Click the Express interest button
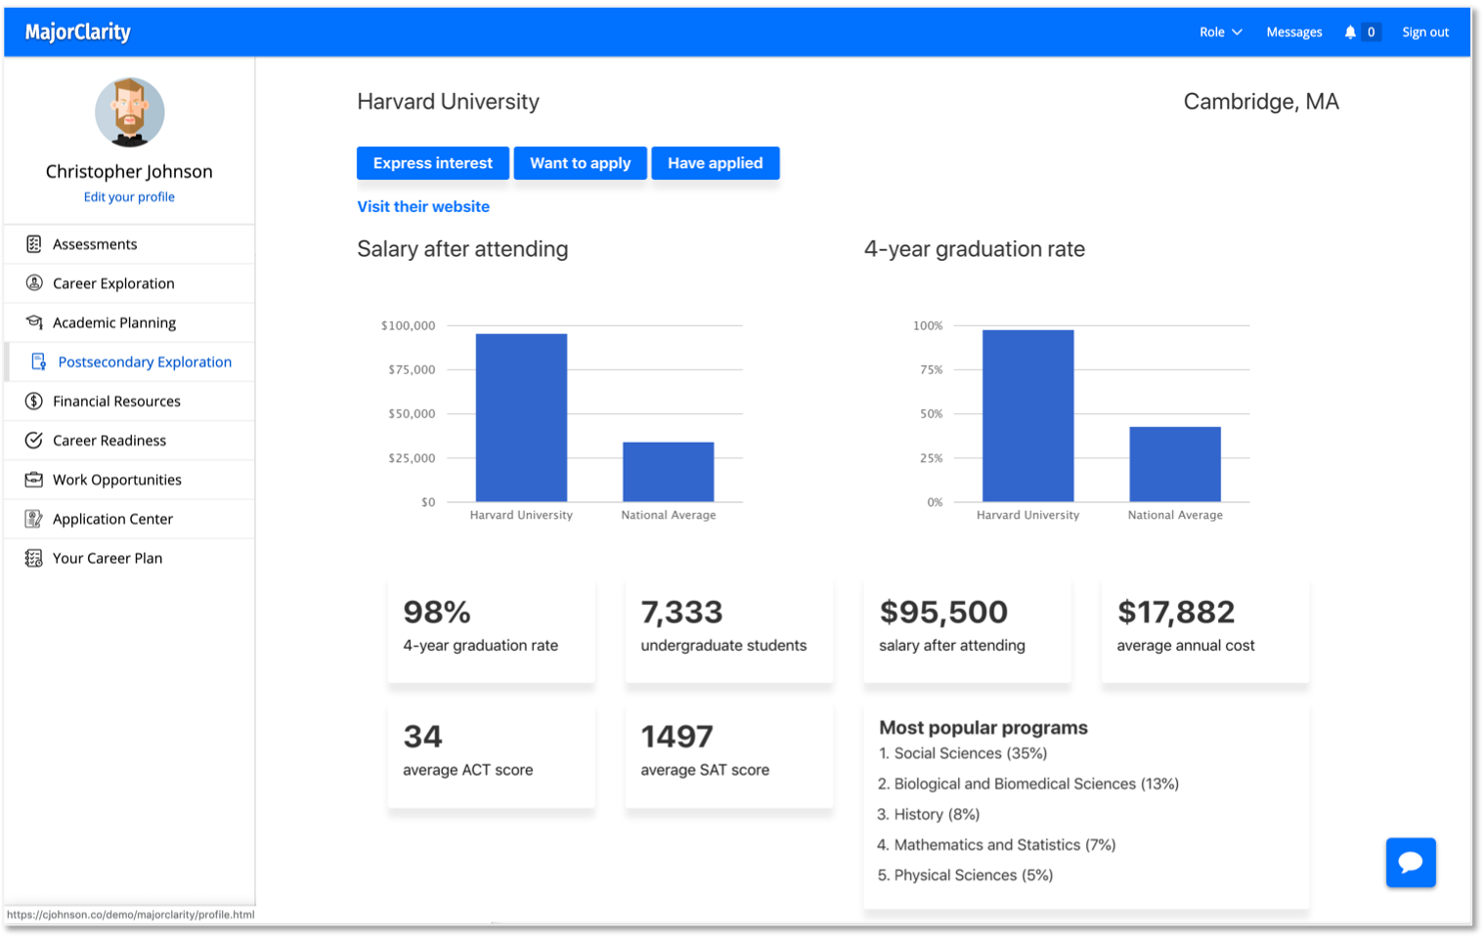 433,163
